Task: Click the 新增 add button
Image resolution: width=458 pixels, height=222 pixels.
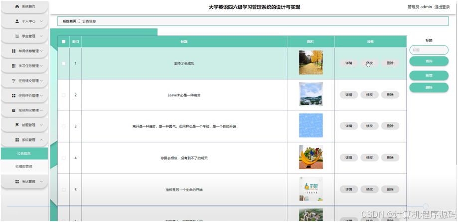Action: (429, 75)
